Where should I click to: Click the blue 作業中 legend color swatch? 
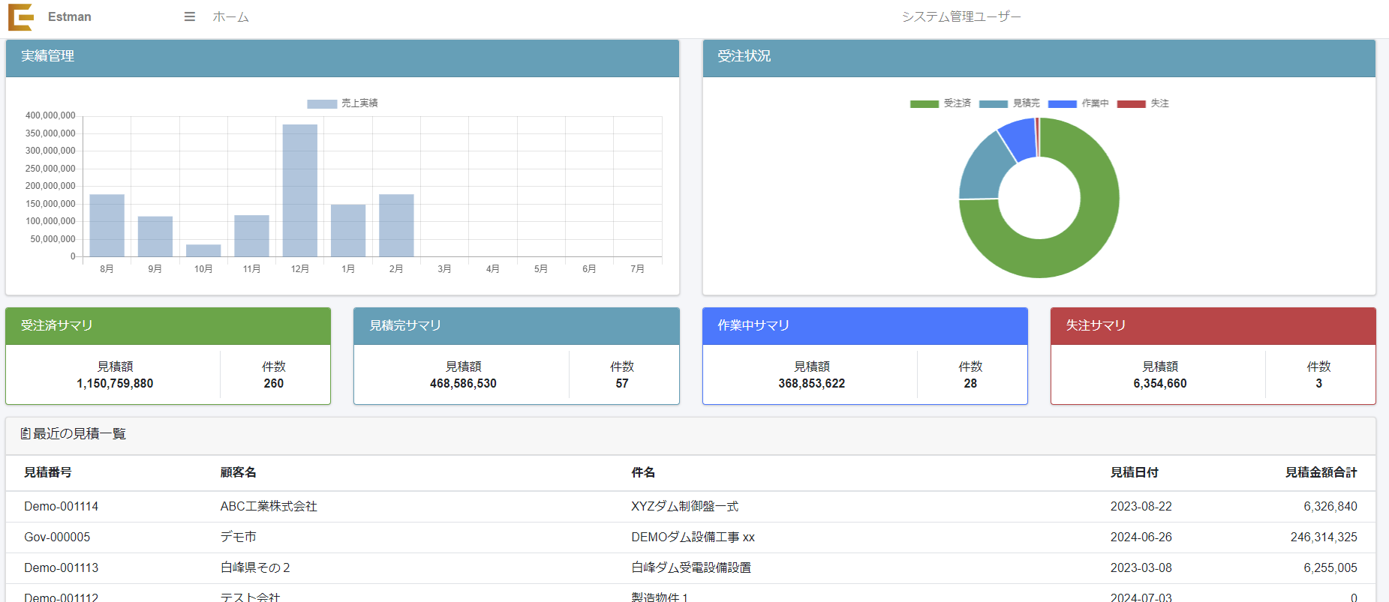pyautogui.click(x=1063, y=104)
